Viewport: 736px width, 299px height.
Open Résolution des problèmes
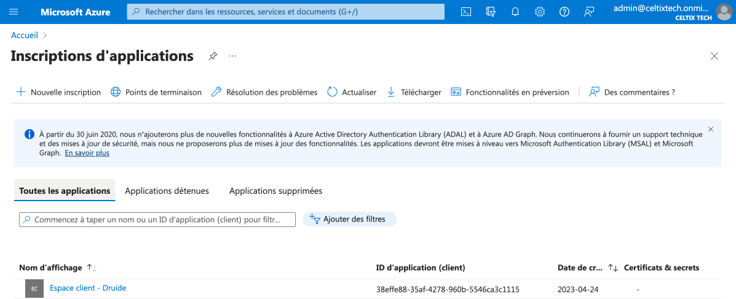[264, 92]
